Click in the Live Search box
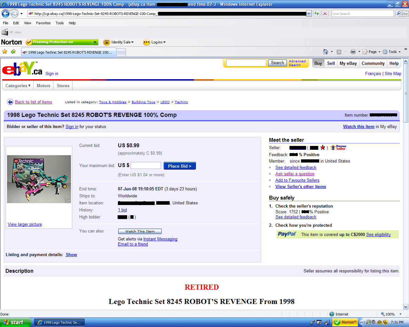This screenshot has height=327, width=409. click(363, 13)
